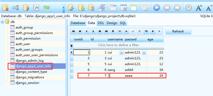Collapse the db tree node
Viewport: 213px width, 96px height.
tap(3, 22)
